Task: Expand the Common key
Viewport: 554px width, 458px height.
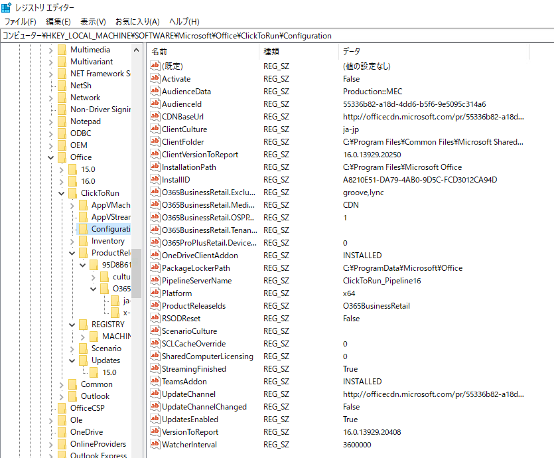Action: (x=62, y=385)
